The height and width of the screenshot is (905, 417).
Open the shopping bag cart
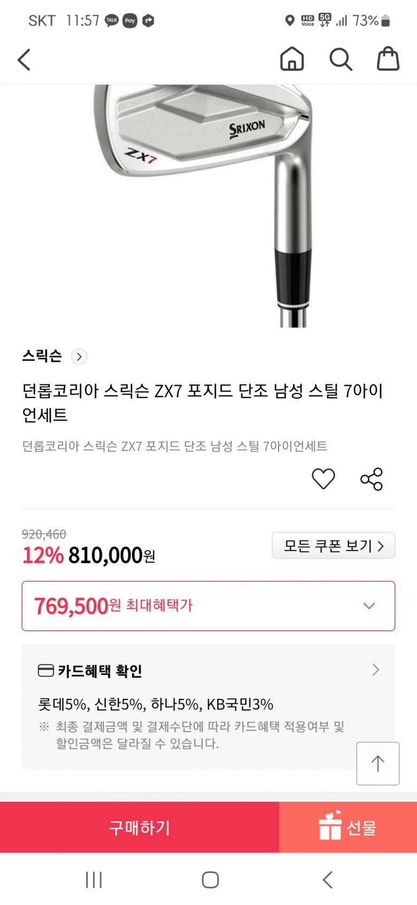tap(388, 59)
